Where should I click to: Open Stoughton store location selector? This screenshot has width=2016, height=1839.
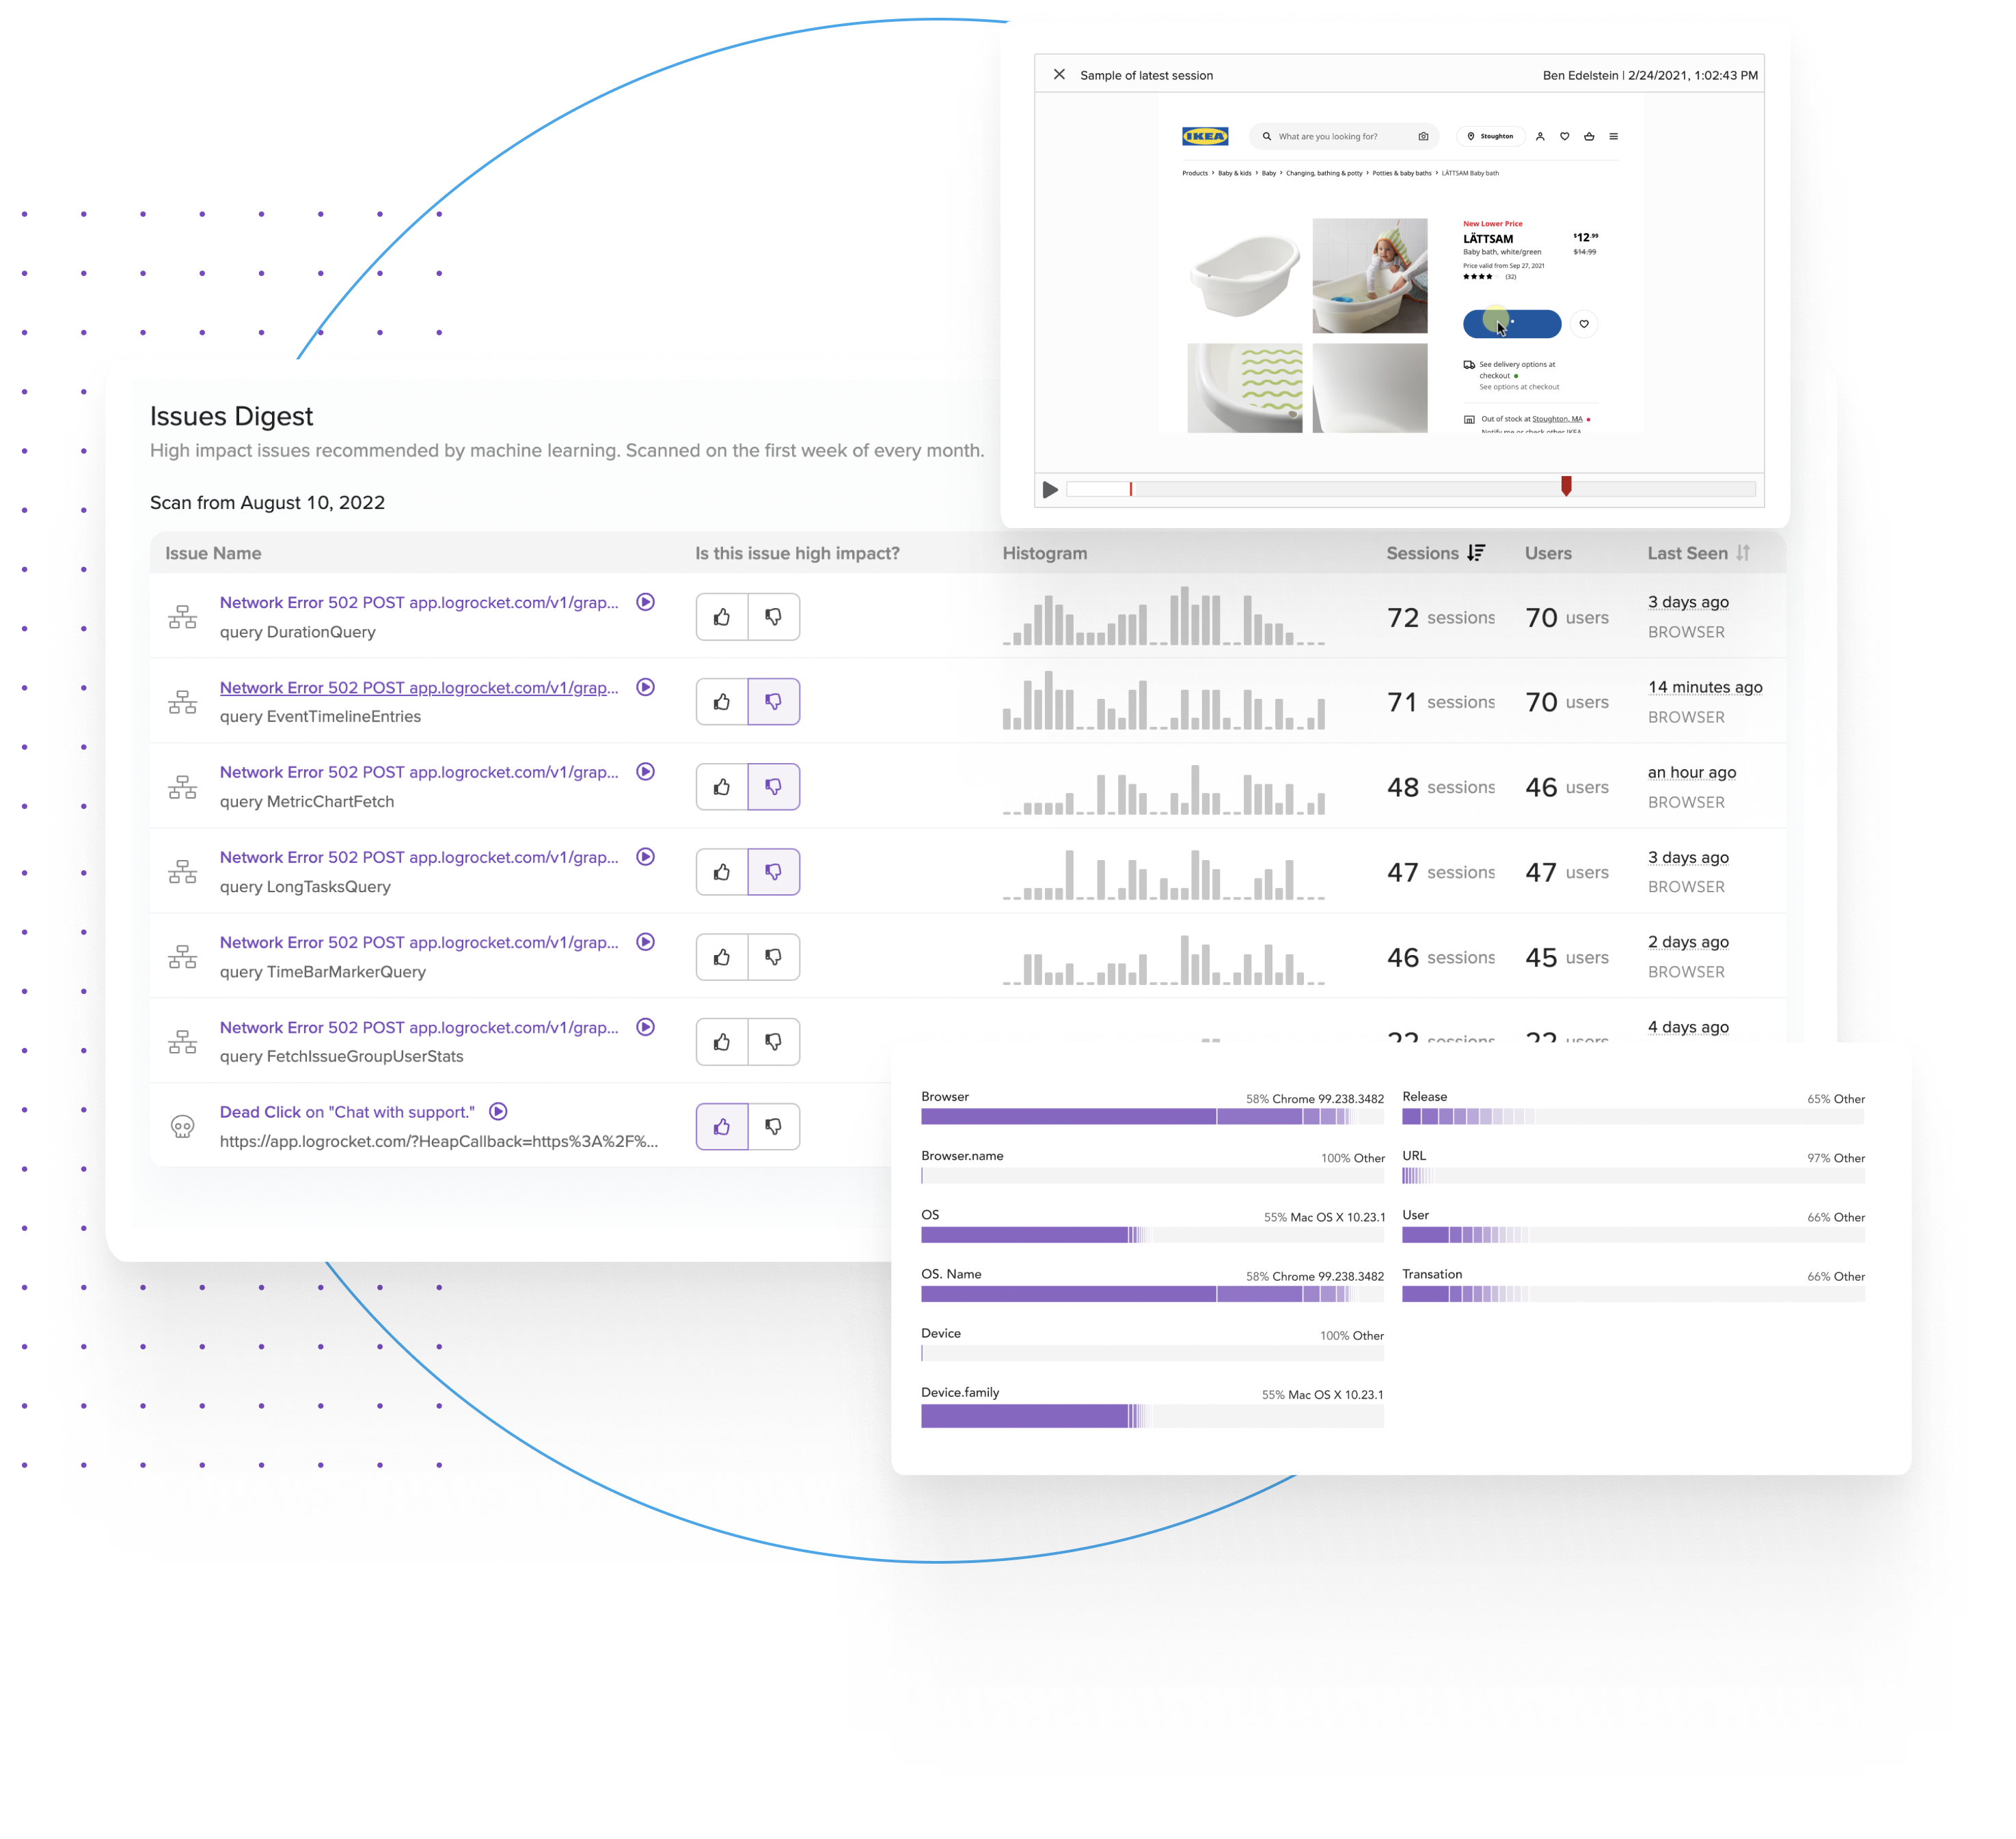pos(1490,136)
